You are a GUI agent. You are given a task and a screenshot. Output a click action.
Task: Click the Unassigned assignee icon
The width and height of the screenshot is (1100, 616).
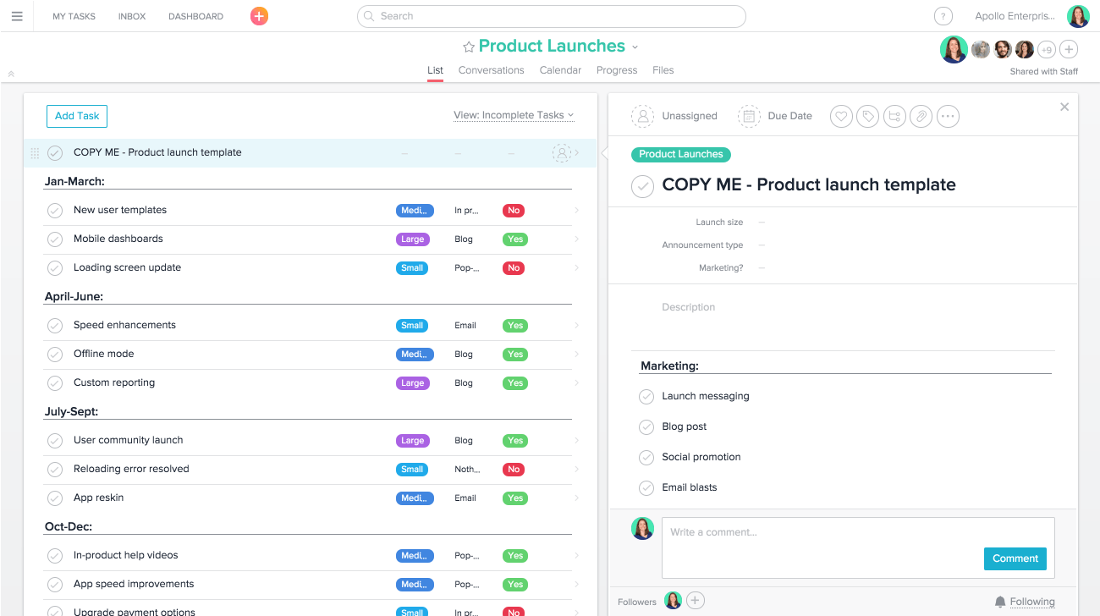tap(642, 116)
